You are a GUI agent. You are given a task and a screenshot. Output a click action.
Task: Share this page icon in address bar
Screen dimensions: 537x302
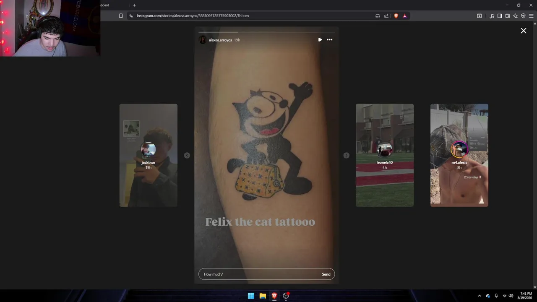pos(386,16)
